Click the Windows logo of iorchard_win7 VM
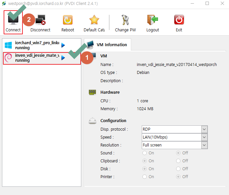The height and width of the screenshot is (195, 229). tap(8, 45)
